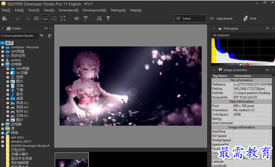
Task: Open Histogram panel options menu icon
Action: pos(267,28)
